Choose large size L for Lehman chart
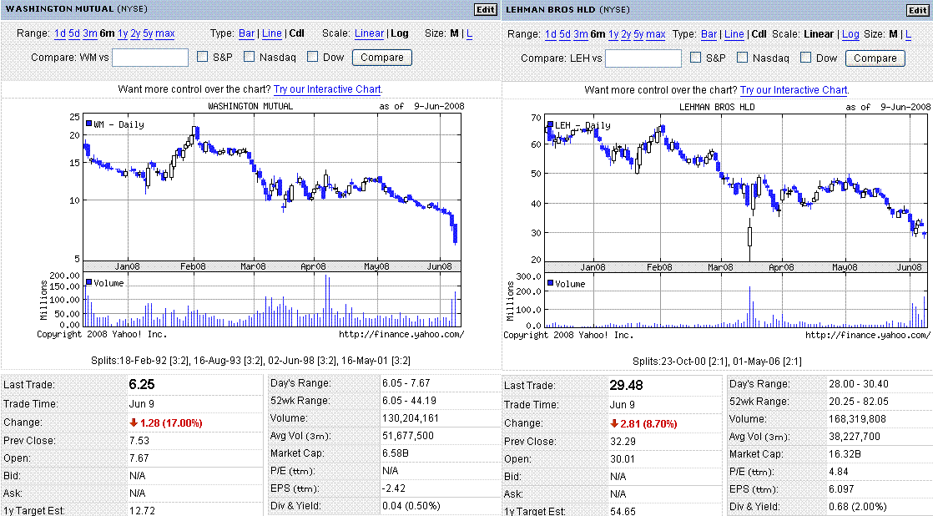The width and height of the screenshot is (933, 516). coord(909,34)
